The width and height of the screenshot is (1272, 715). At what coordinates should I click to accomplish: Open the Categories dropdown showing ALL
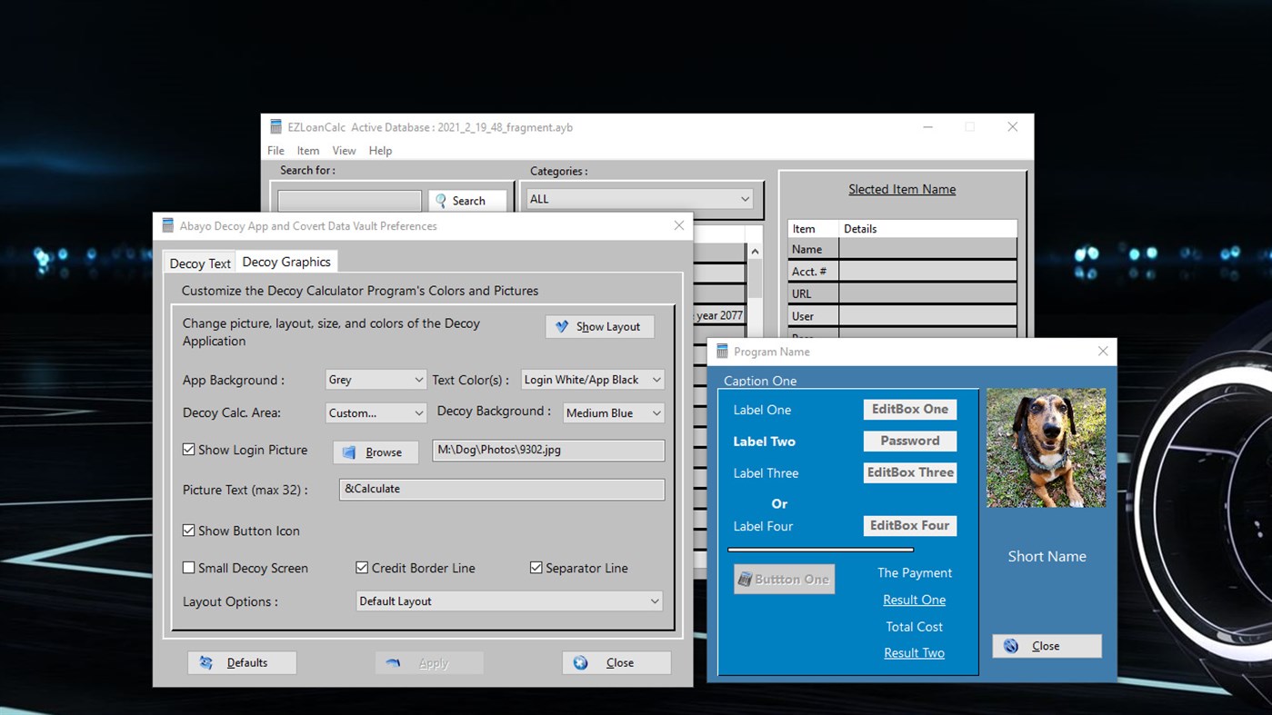pos(744,198)
